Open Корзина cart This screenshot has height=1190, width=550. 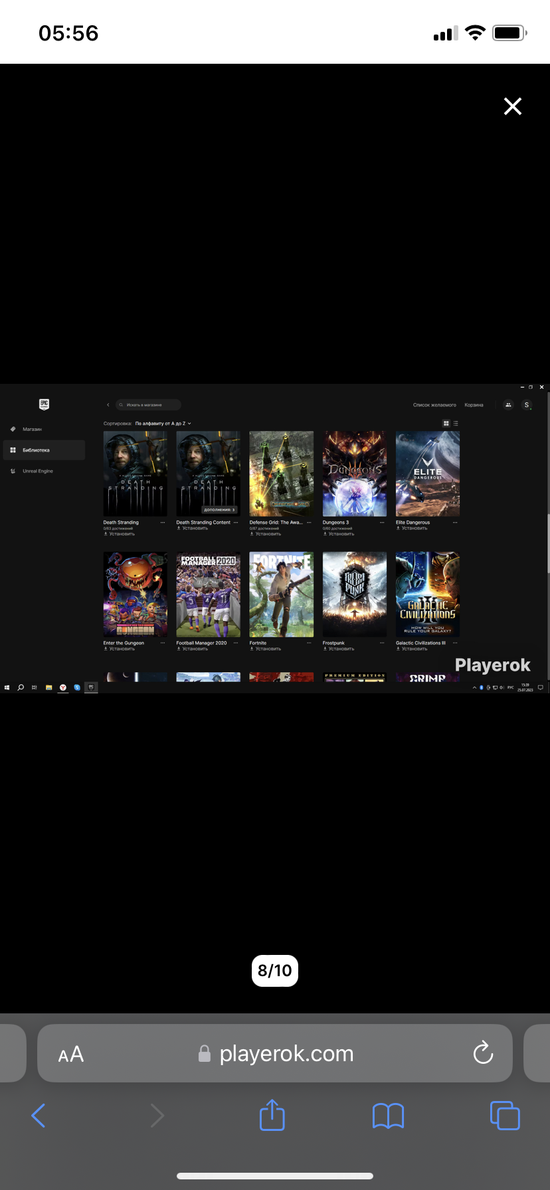[474, 404]
